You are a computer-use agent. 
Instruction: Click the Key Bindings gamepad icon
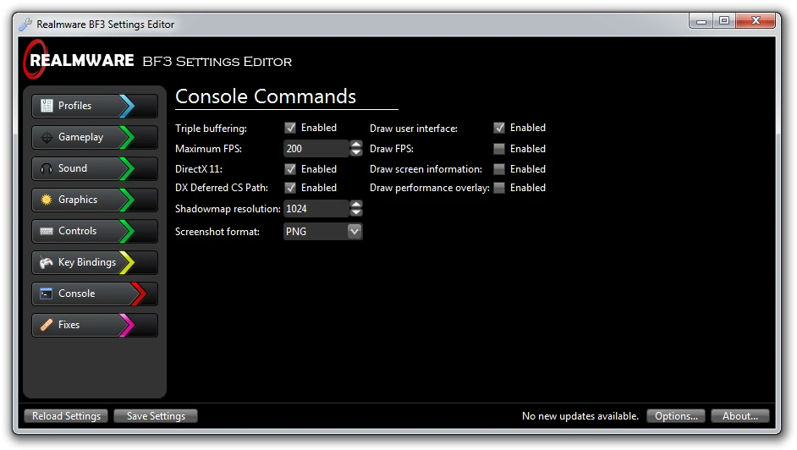[x=47, y=262]
